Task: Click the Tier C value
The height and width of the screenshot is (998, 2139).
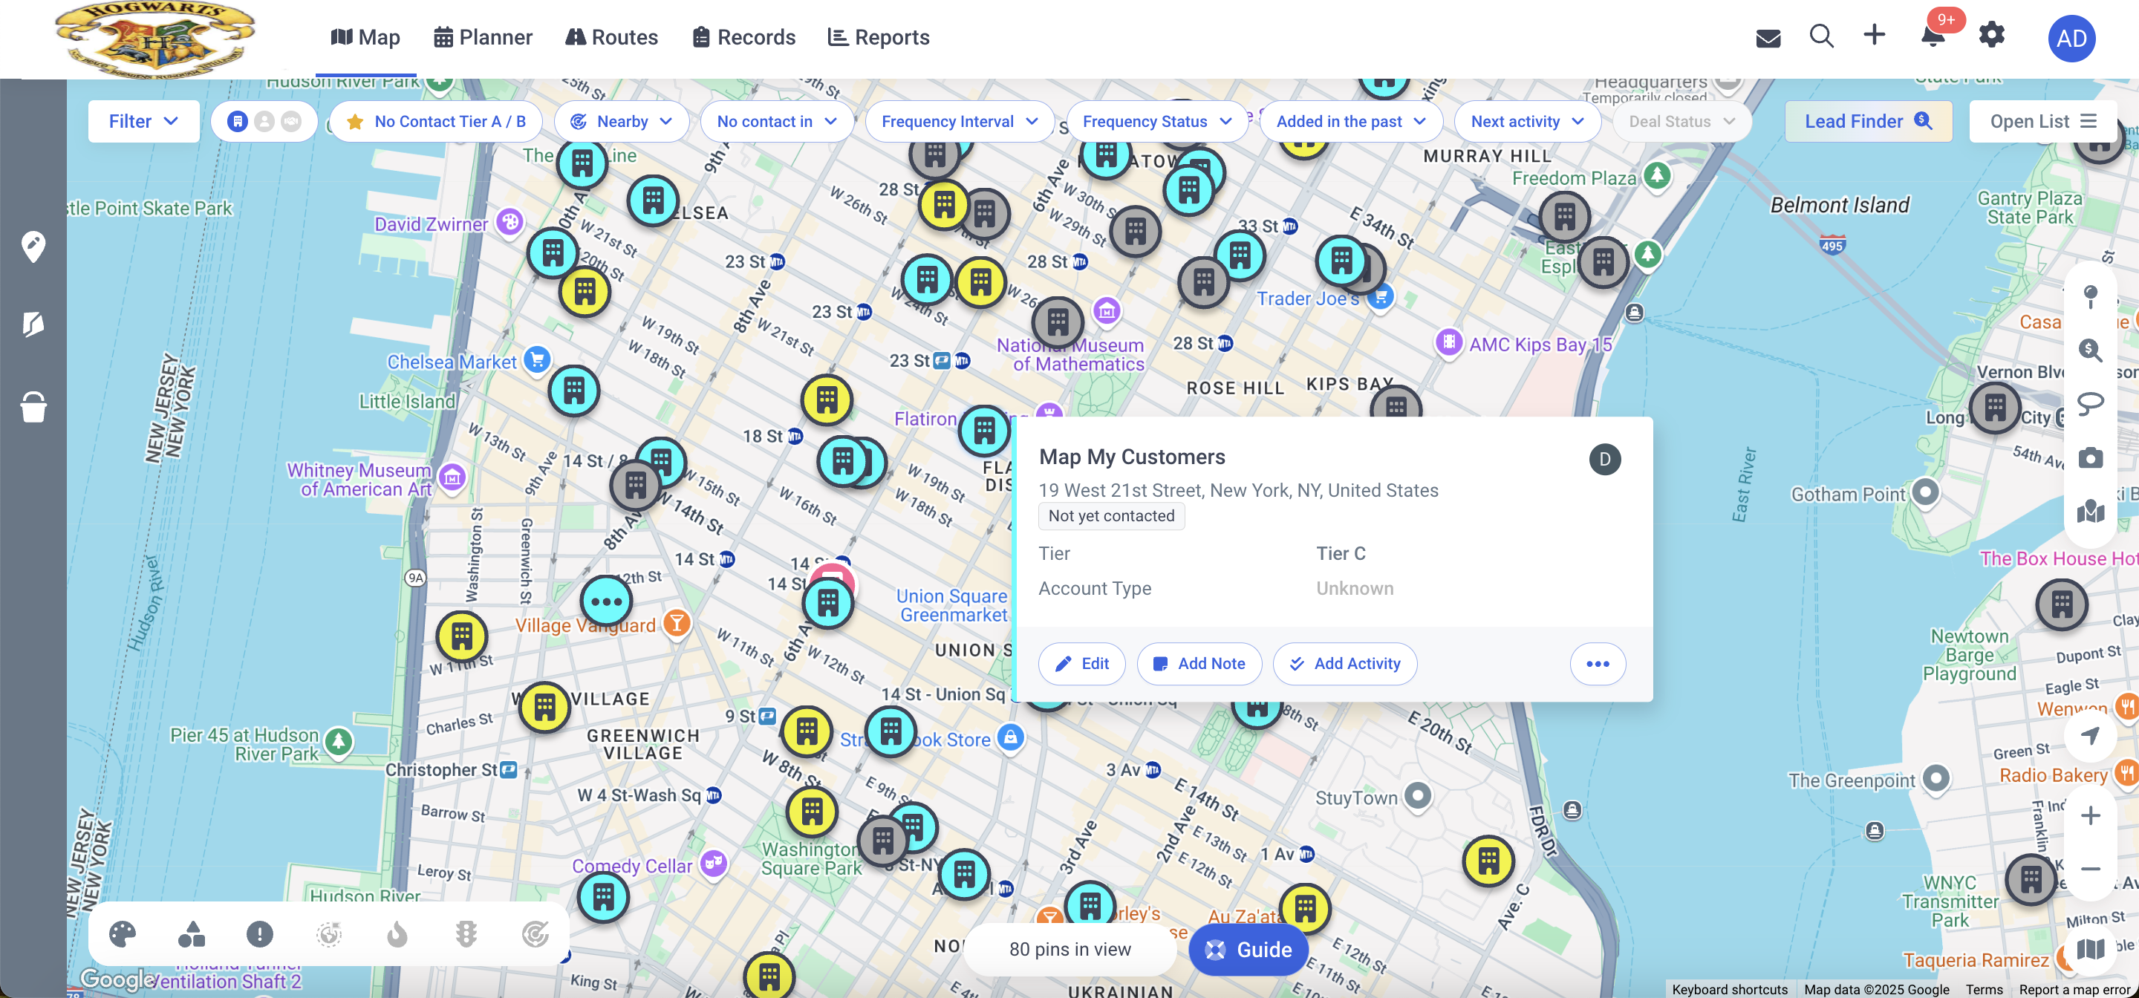Action: tap(1340, 553)
